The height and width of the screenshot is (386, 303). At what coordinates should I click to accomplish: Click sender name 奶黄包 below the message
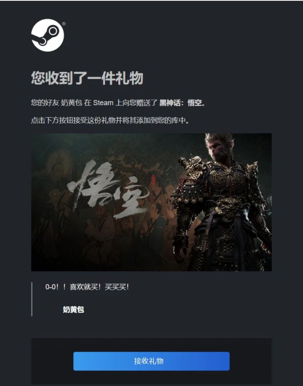(73, 309)
